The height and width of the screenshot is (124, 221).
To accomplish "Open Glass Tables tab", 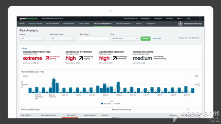I will [84, 24].
